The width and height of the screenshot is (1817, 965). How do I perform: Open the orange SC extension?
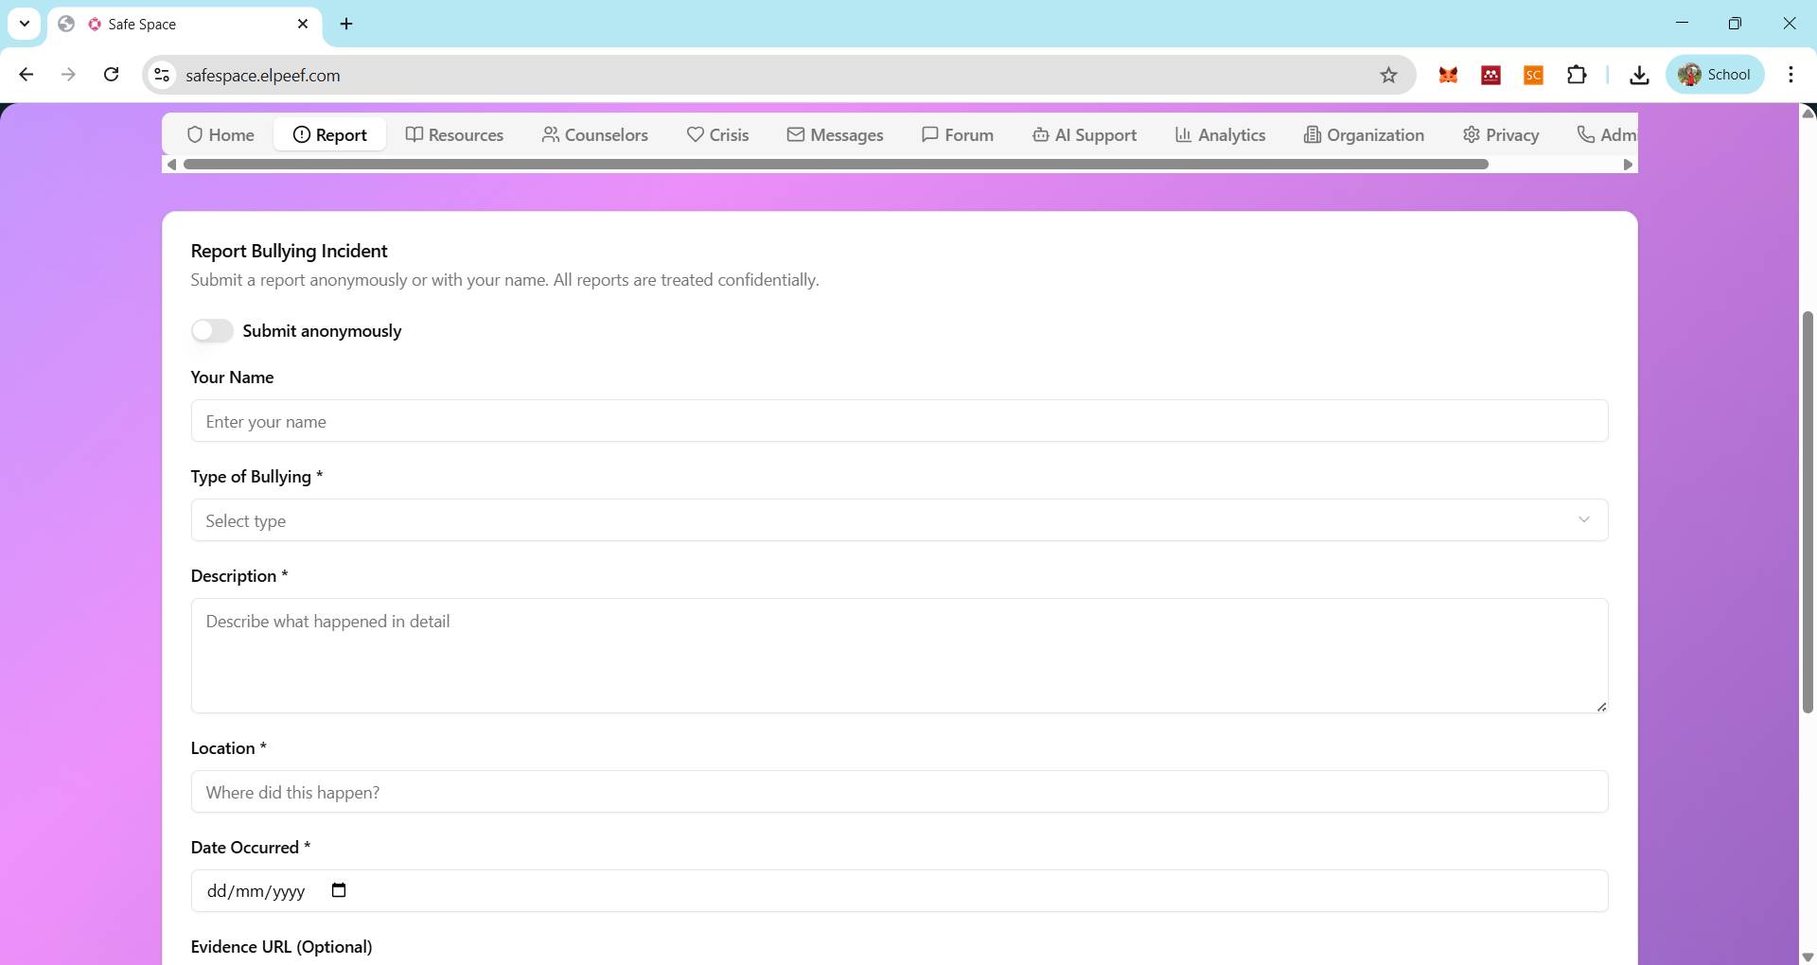point(1533,75)
